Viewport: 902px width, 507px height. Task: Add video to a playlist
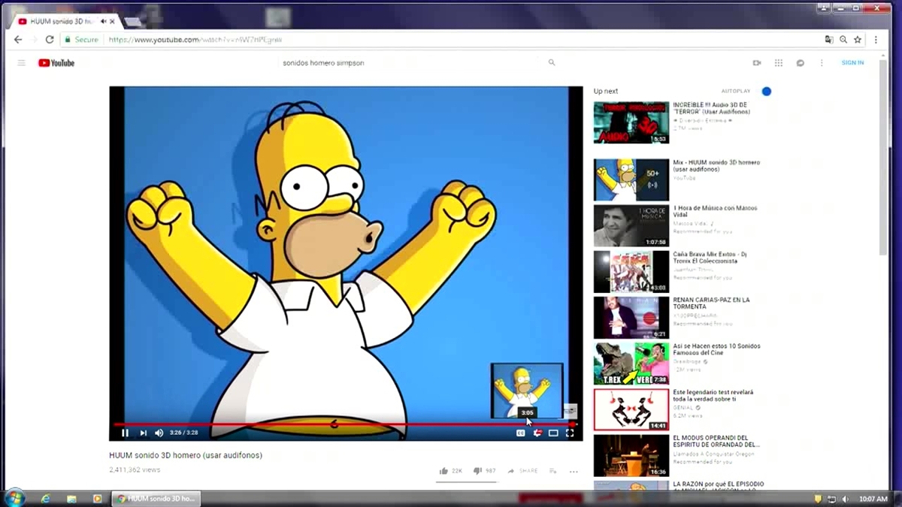click(x=553, y=471)
